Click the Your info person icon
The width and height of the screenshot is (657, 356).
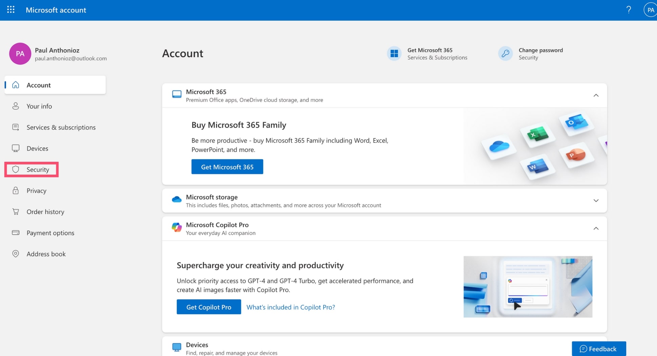16,106
